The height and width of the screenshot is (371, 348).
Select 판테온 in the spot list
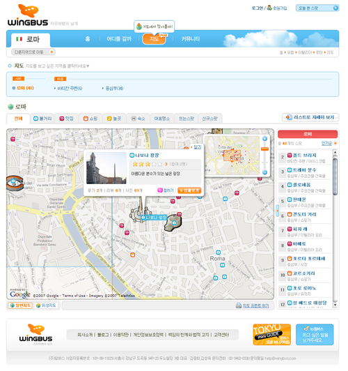tap(305, 202)
